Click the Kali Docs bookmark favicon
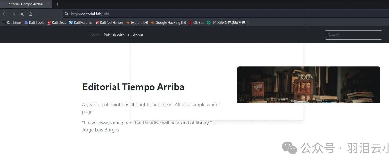Screen dimensions: 389x165 pyautogui.click(x=49, y=22)
